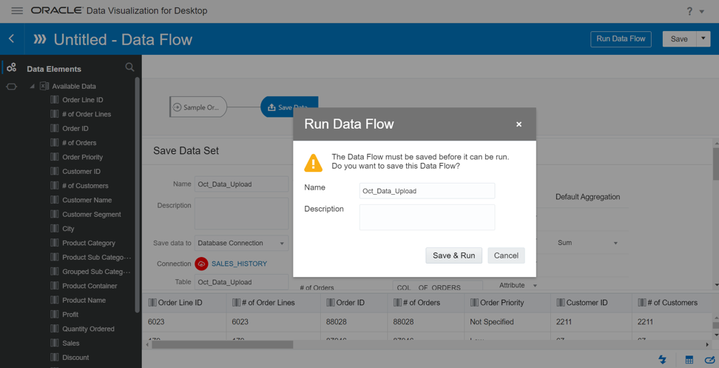
Task: Click the Save button in header
Action: 679,39
